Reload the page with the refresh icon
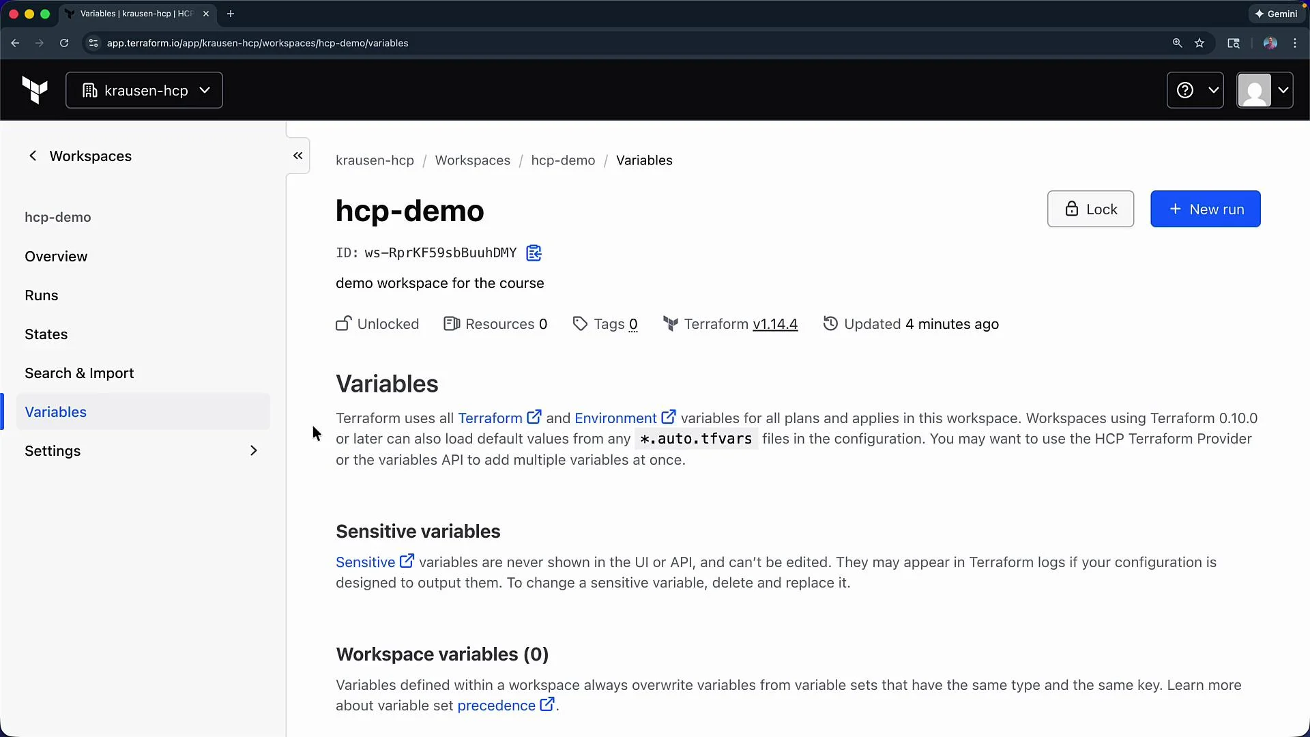1310x737 pixels. coord(64,43)
